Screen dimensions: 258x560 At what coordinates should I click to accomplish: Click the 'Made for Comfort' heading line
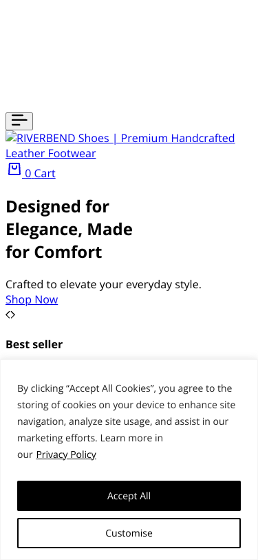[x=69, y=241]
